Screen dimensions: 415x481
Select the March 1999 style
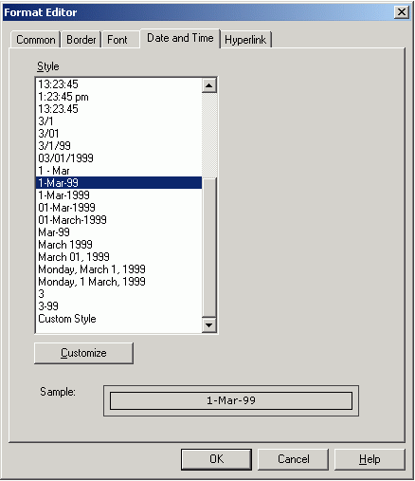click(118, 245)
